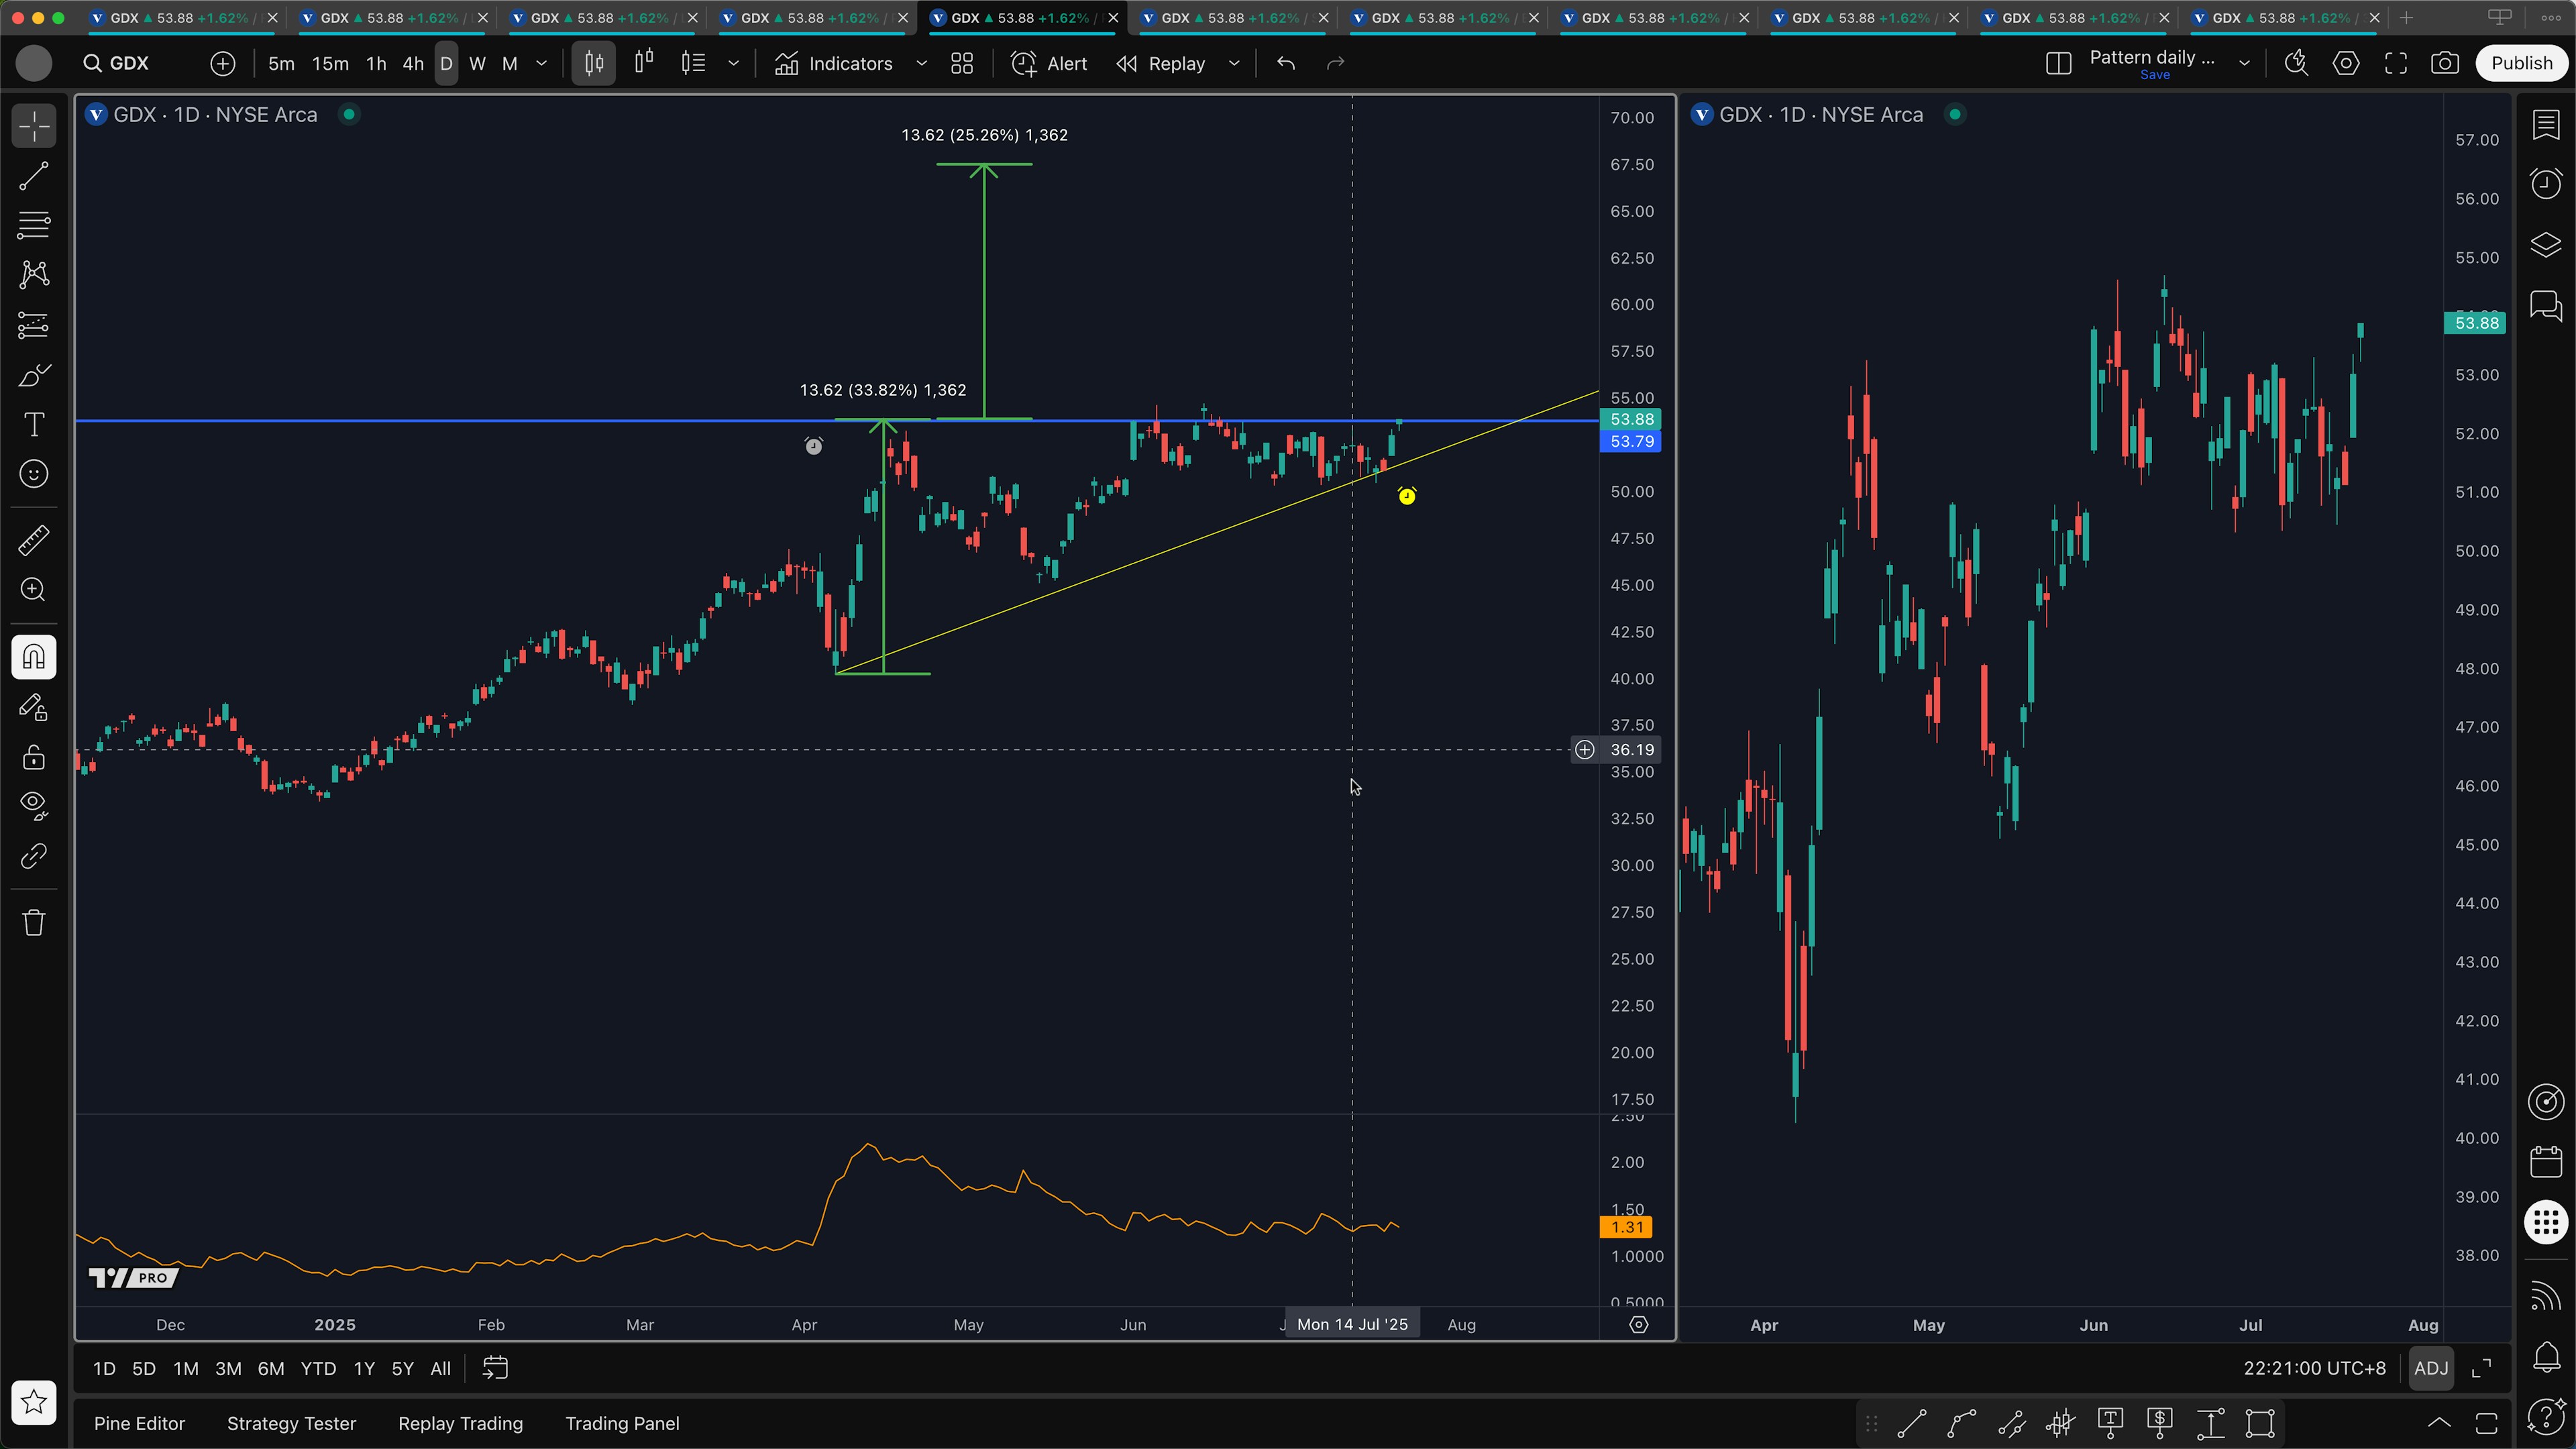
Task: Toggle stay in drawing mode
Action: tap(34, 707)
